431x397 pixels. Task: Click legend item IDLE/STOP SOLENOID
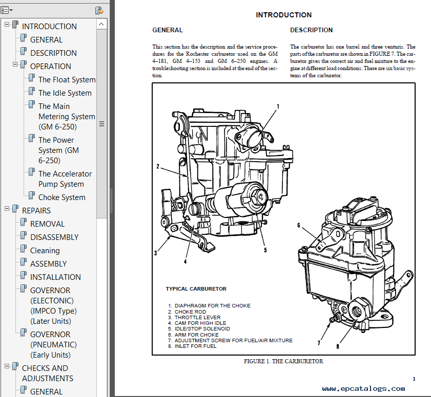click(199, 328)
